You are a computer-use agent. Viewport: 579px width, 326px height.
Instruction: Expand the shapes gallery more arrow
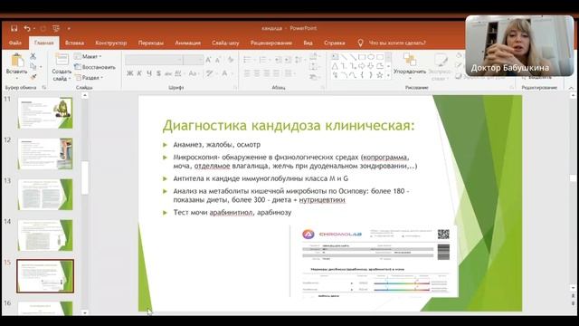point(388,75)
